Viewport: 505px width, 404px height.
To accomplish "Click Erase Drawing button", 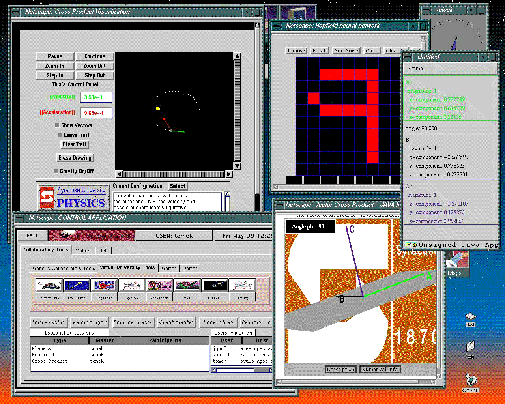I will tap(75, 158).
